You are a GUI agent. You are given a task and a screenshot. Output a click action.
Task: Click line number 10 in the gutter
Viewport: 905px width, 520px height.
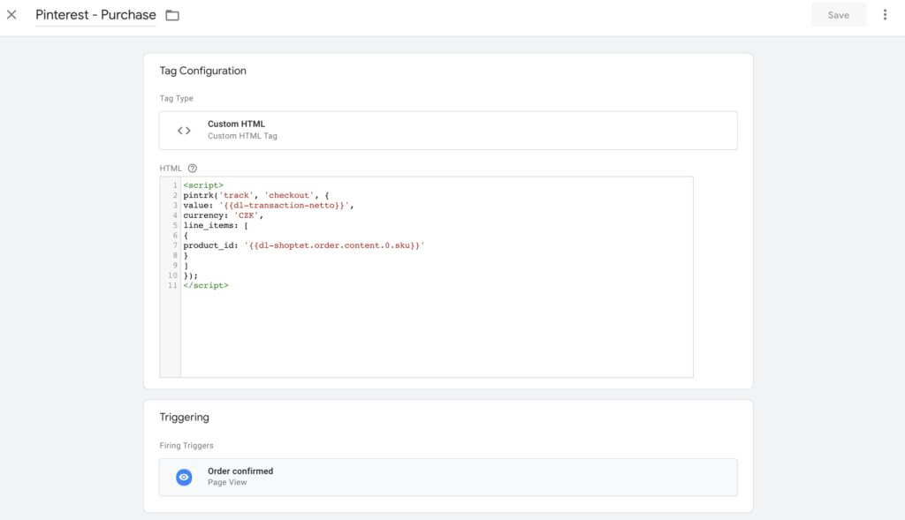tap(172, 275)
